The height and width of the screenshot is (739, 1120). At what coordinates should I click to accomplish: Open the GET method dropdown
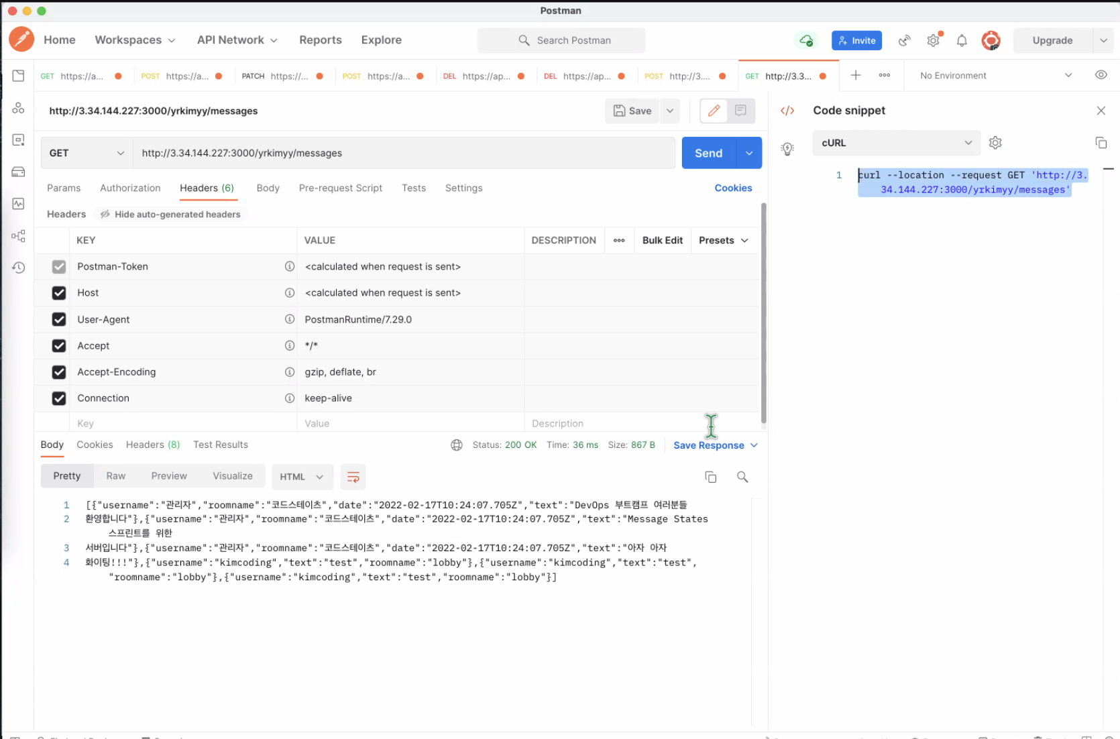[87, 153]
